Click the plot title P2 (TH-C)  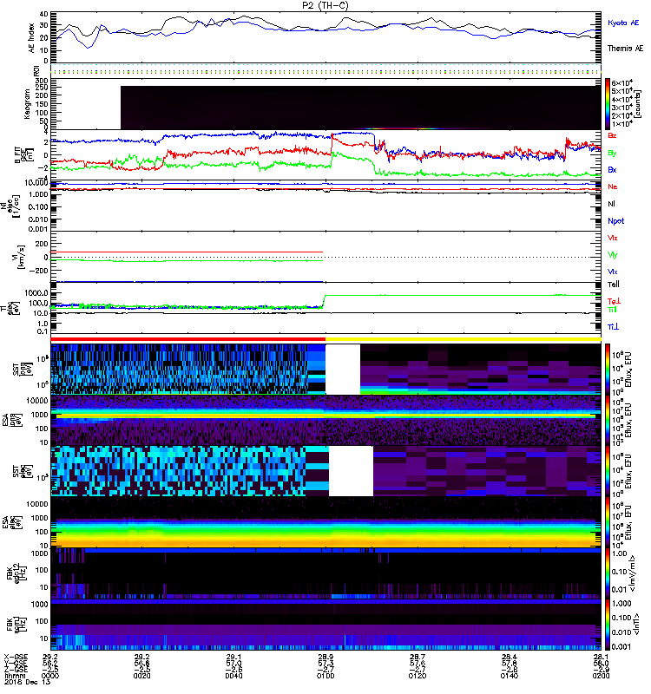[x=325, y=5]
